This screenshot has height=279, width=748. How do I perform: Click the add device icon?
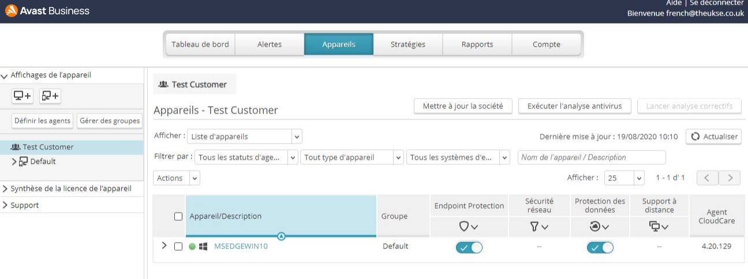click(x=23, y=96)
